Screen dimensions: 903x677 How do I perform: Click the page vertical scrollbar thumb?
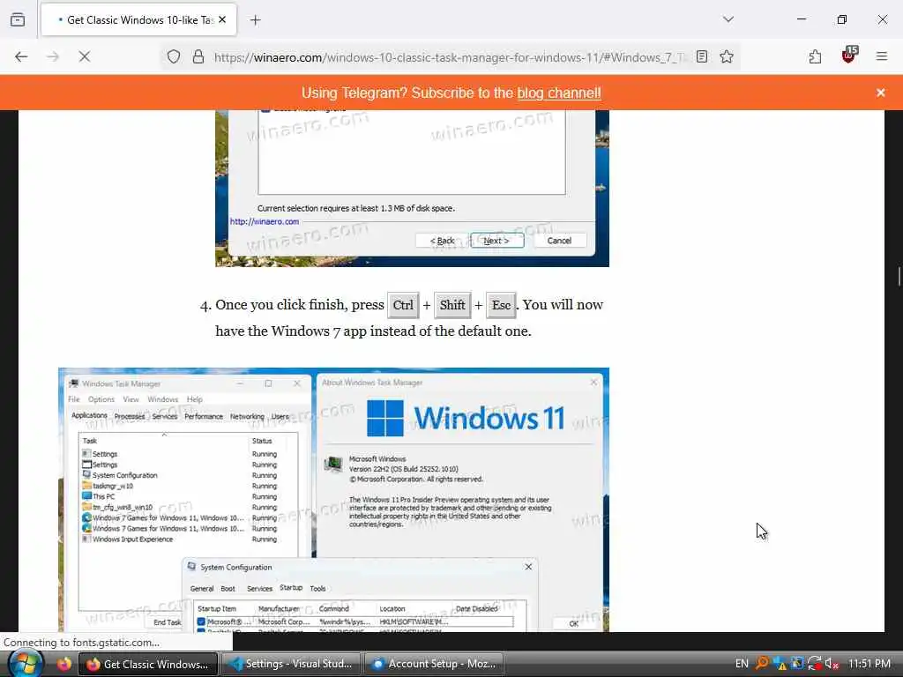899,276
